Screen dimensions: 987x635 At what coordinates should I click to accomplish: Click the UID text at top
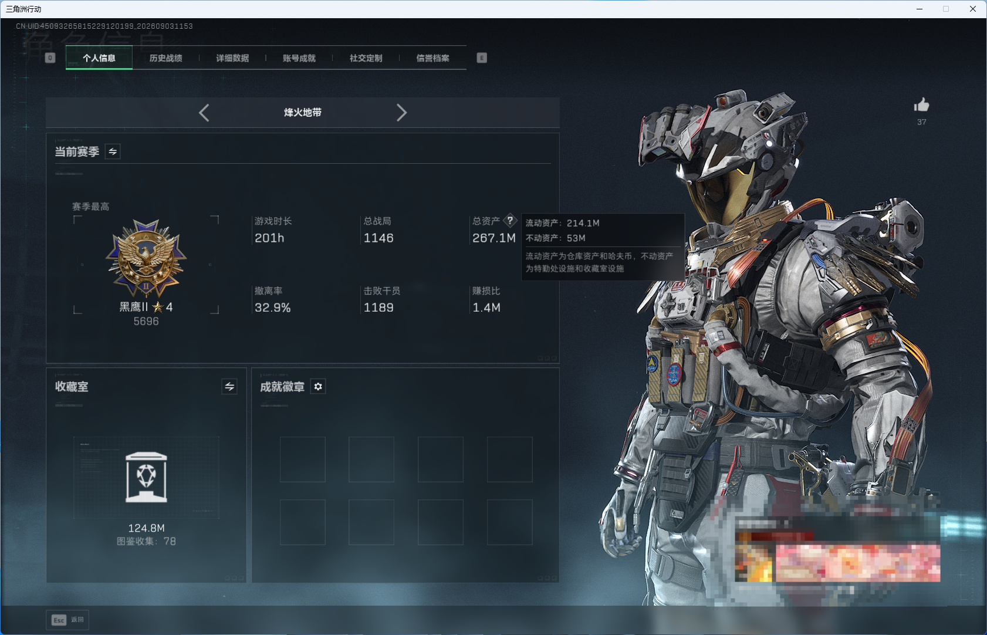pyautogui.click(x=104, y=26)
